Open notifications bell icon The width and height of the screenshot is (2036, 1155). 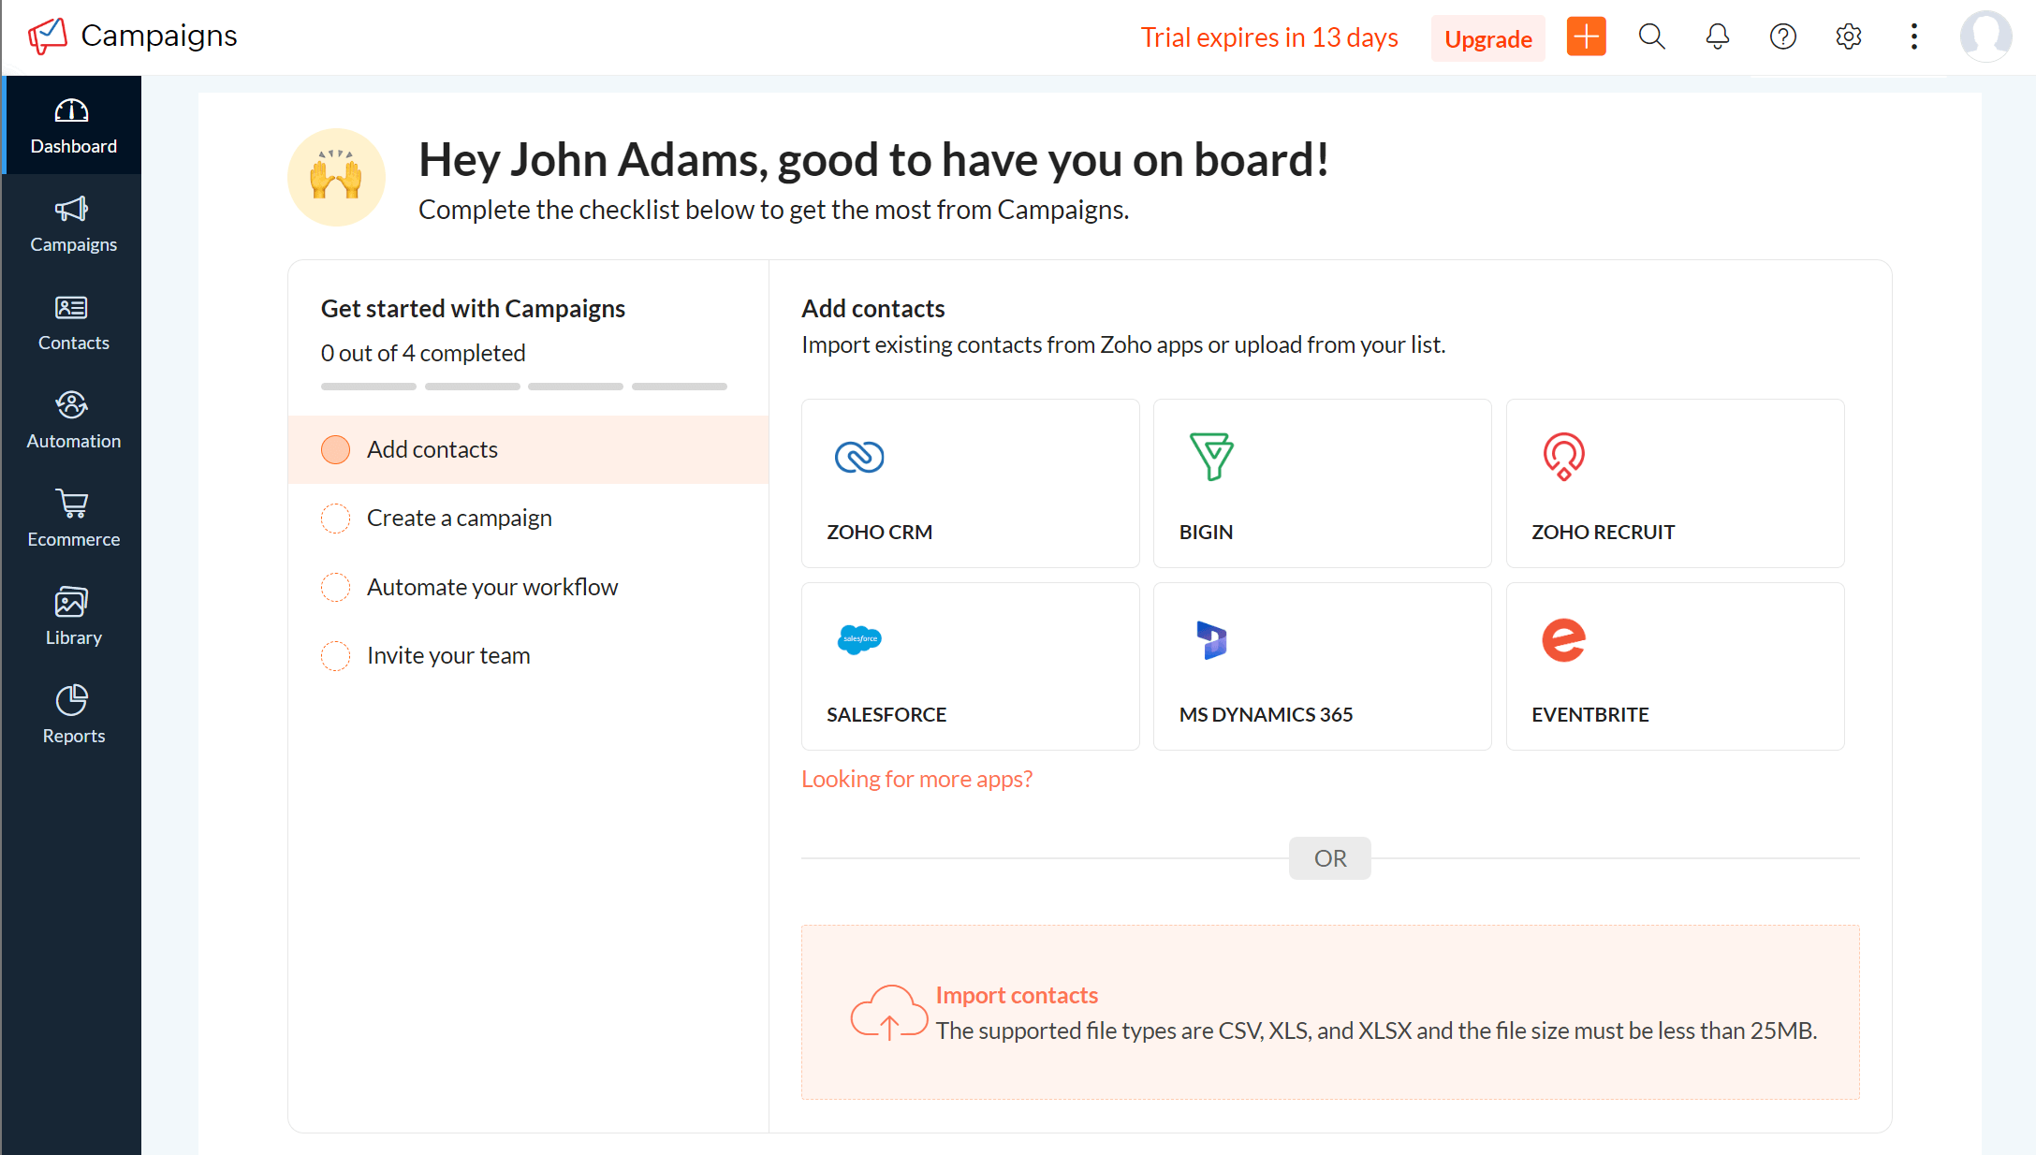(1717, 37)
